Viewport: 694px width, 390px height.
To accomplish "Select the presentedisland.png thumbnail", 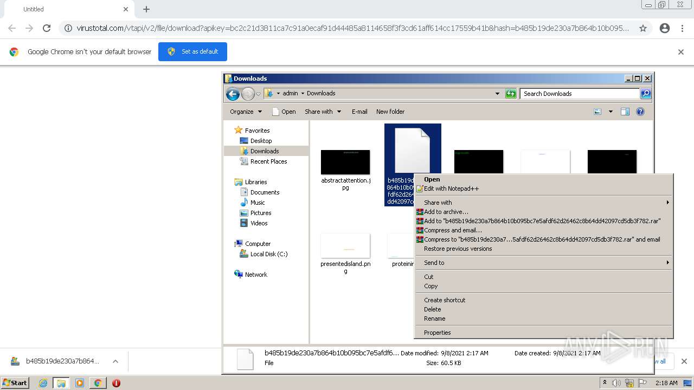I will [x=345, y=246].
